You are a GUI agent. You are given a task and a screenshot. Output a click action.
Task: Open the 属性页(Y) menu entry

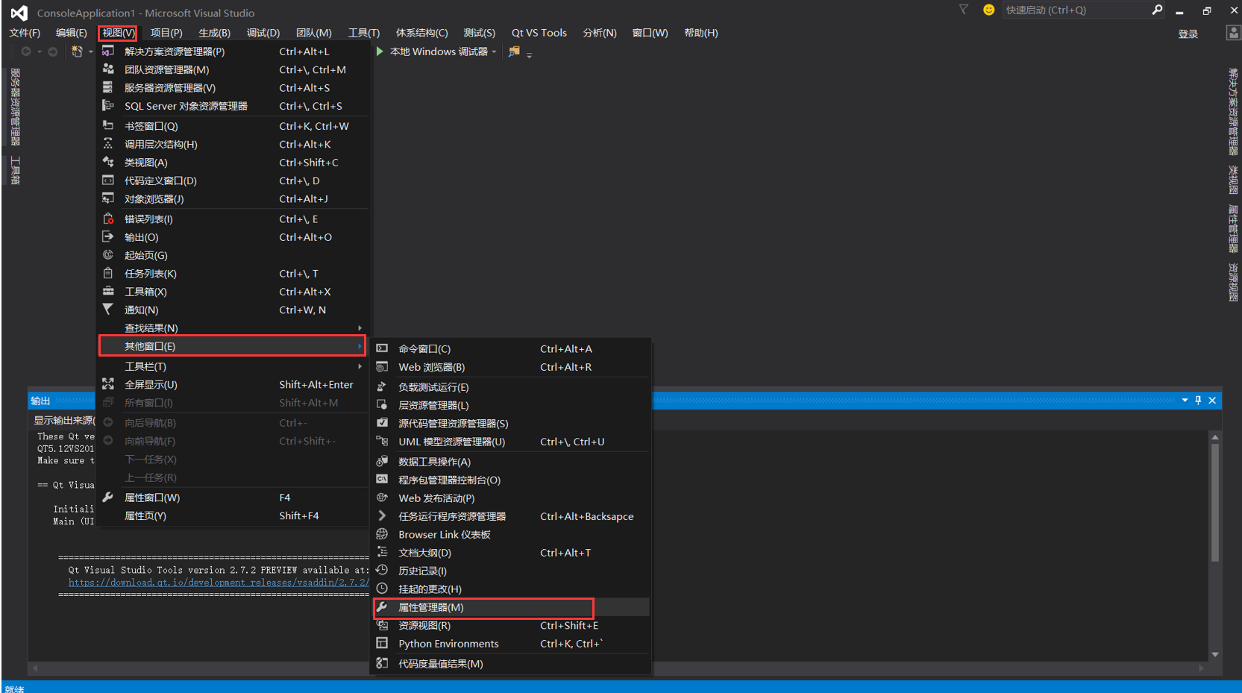coord(233,515)
